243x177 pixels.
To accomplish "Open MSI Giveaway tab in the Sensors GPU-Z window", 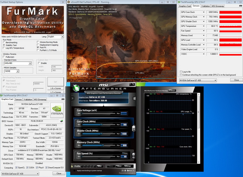I will 218,6.
